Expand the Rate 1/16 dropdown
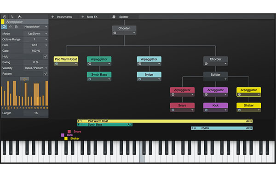276x177 pixels. point(36,45)
